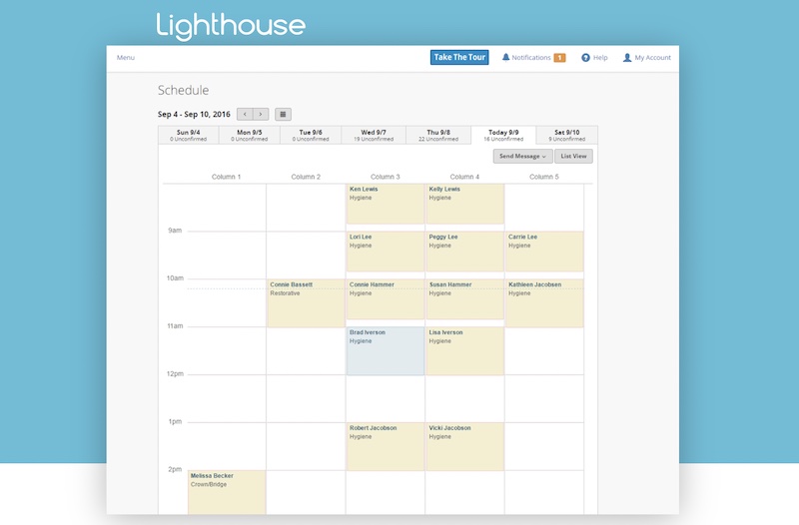Expand the Send Message dropdown
This screenshot has height=525, width=799.
522,156
